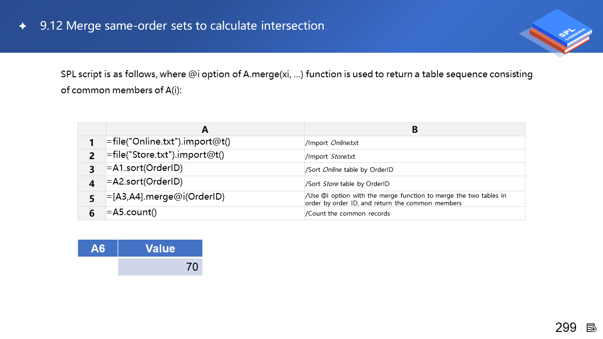Select the result cell showing 70
This screenshot has height=339, width=603.
click(160, 267)
